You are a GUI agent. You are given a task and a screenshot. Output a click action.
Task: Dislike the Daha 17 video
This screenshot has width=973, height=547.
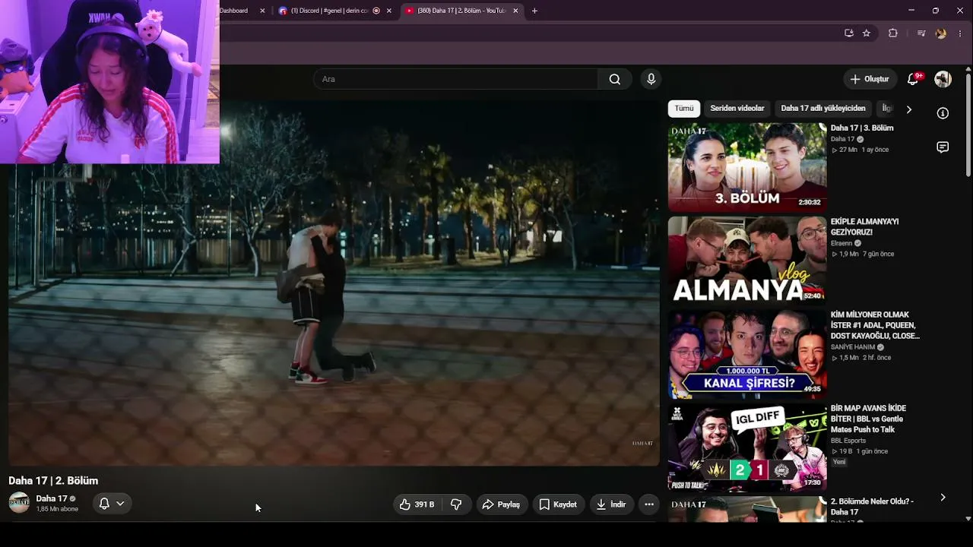point(456,504)
